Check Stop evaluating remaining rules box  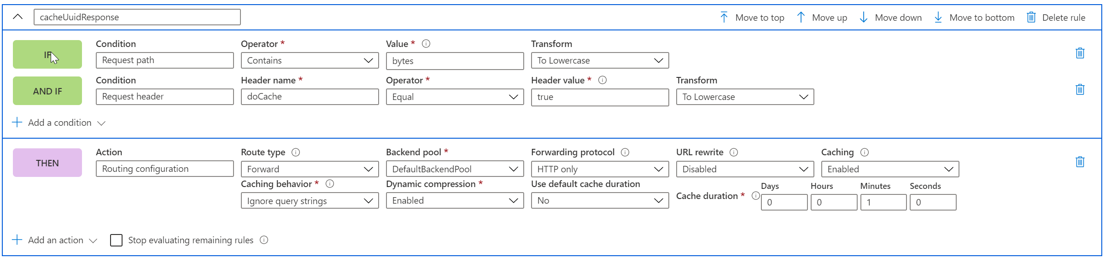117,240
